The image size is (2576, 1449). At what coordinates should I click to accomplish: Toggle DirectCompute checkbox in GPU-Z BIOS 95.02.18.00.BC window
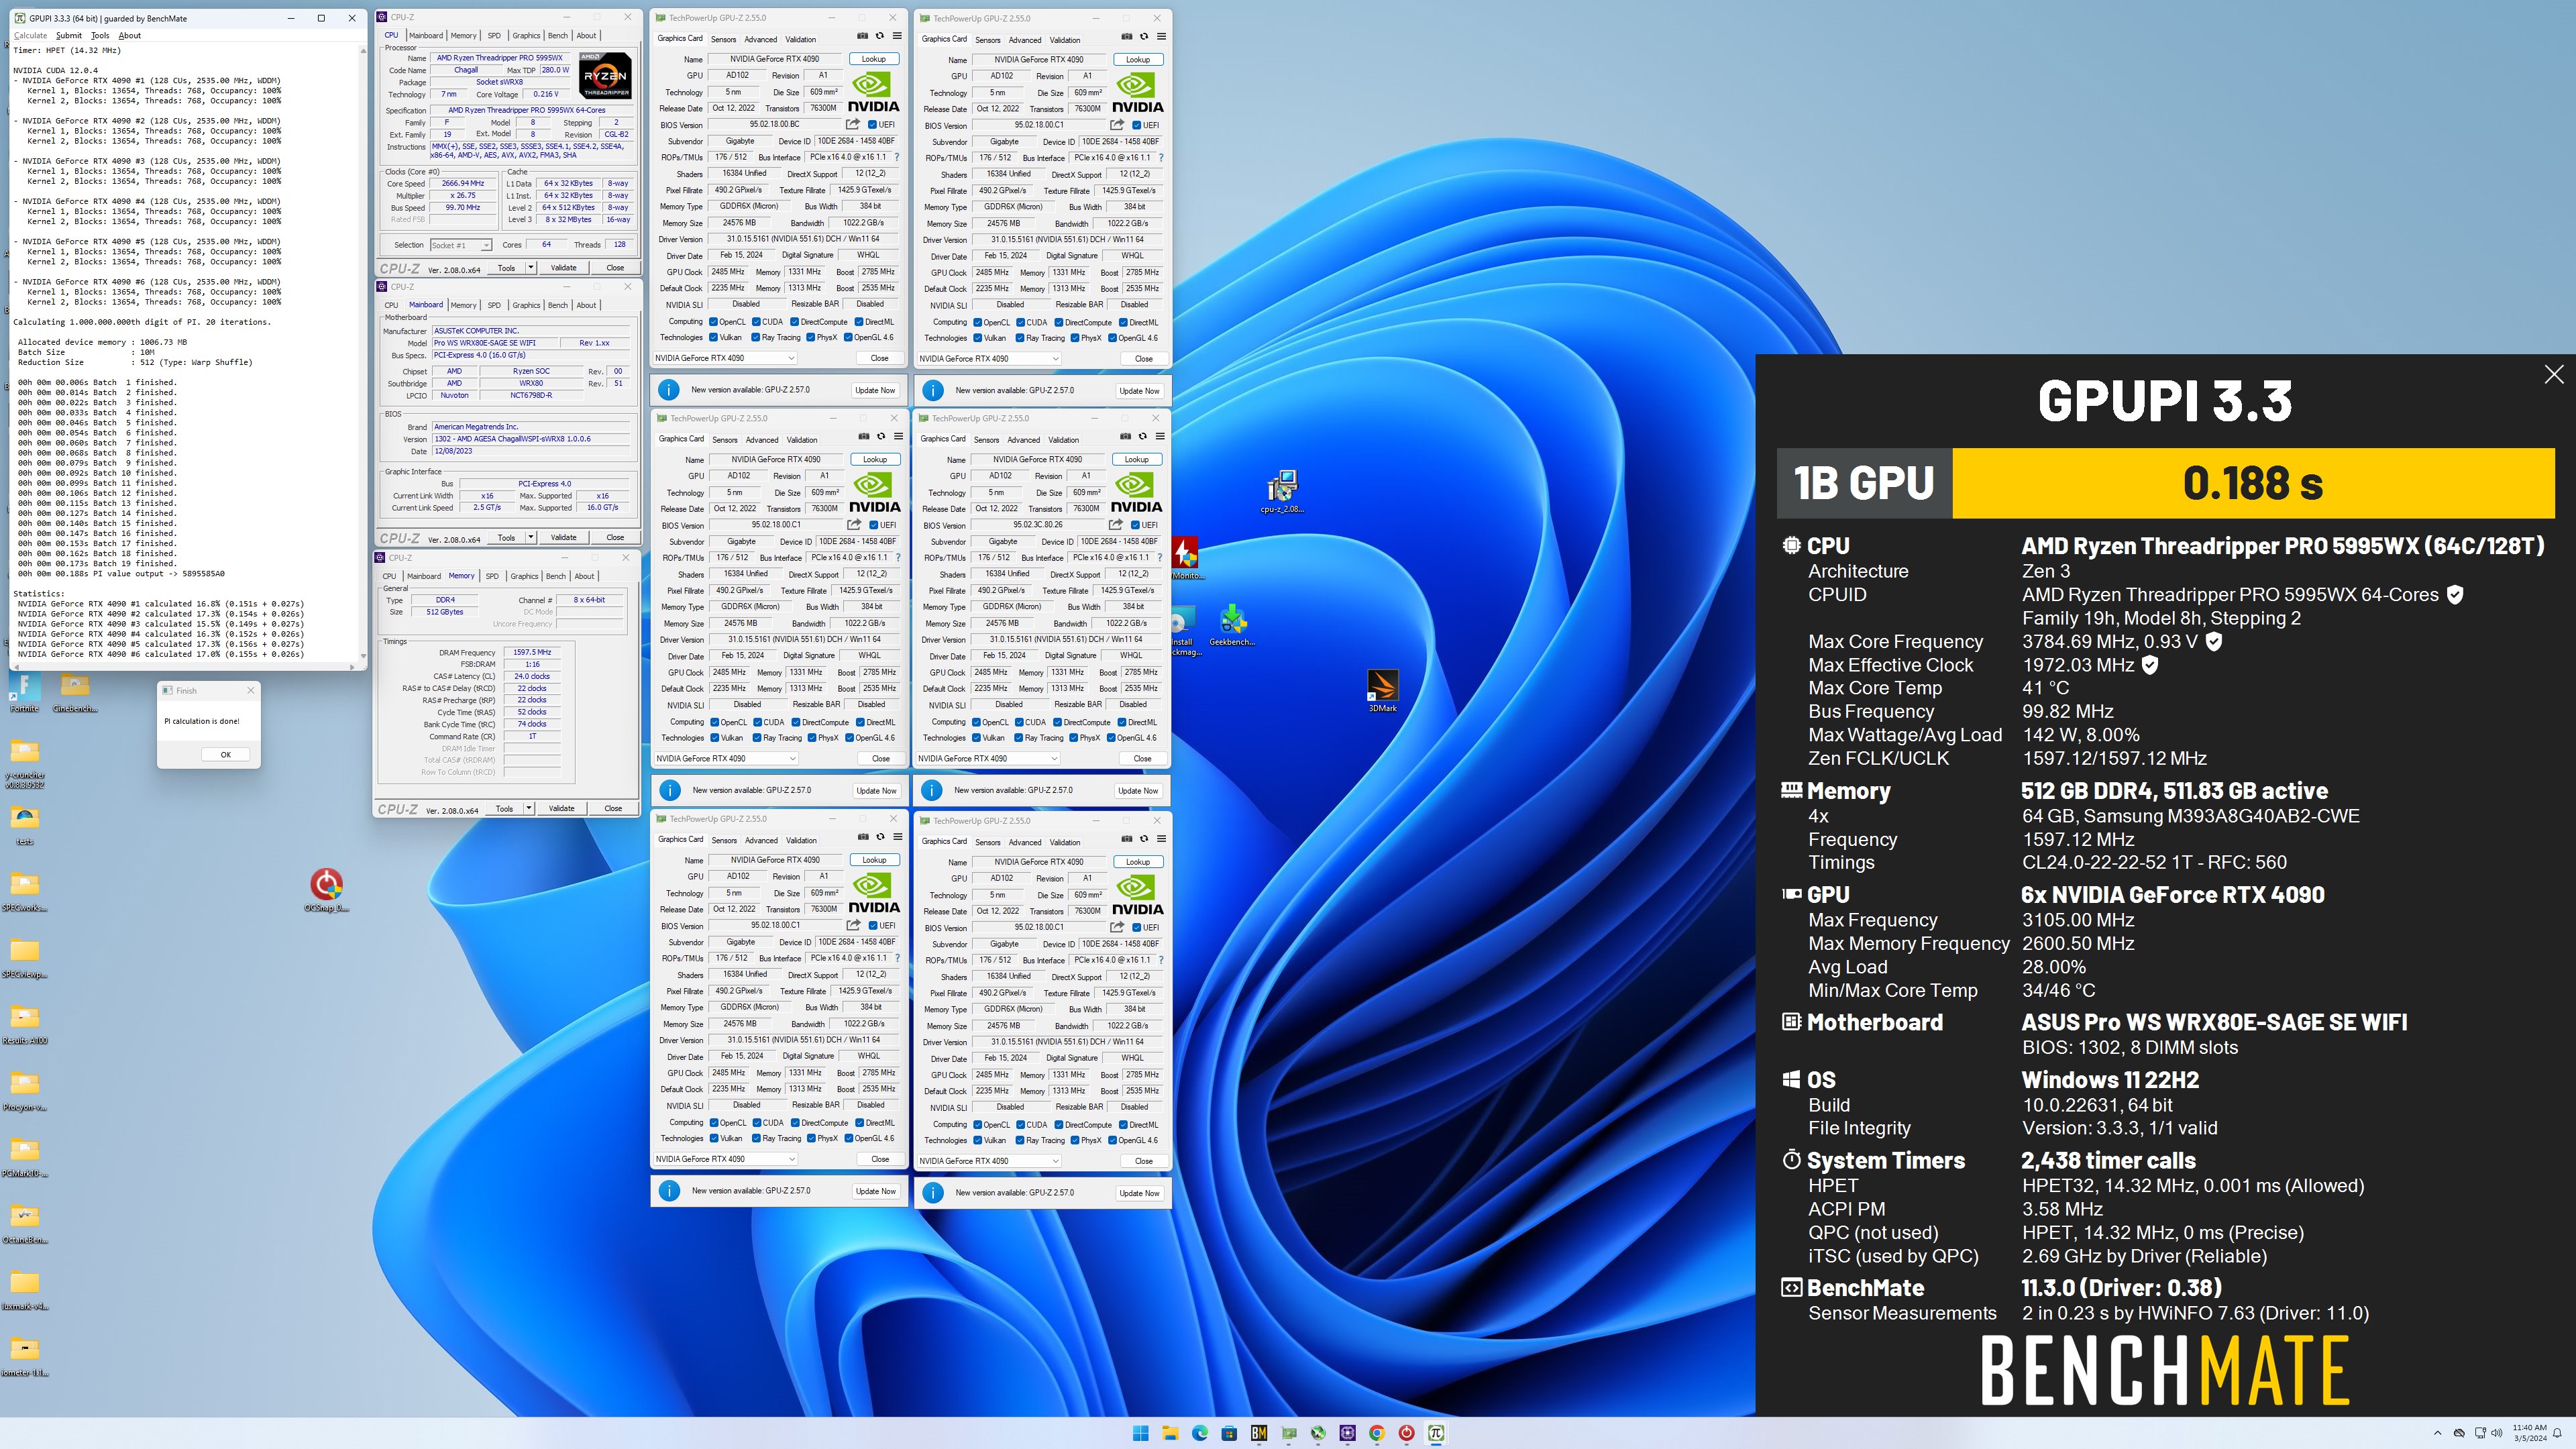pos(794,322)
